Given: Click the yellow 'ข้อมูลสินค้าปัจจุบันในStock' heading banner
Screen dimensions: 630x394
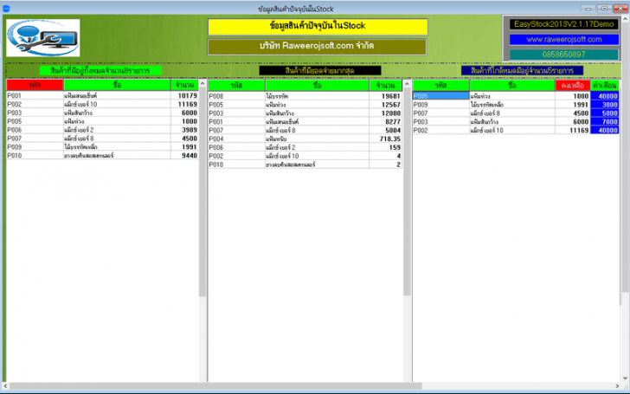Looking at the screenshot, I should tap(318, 27).
